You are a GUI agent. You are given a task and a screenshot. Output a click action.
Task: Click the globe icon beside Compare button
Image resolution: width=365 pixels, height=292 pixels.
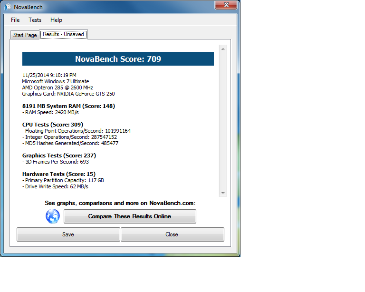pyautogui.click(x=53, y=216)
